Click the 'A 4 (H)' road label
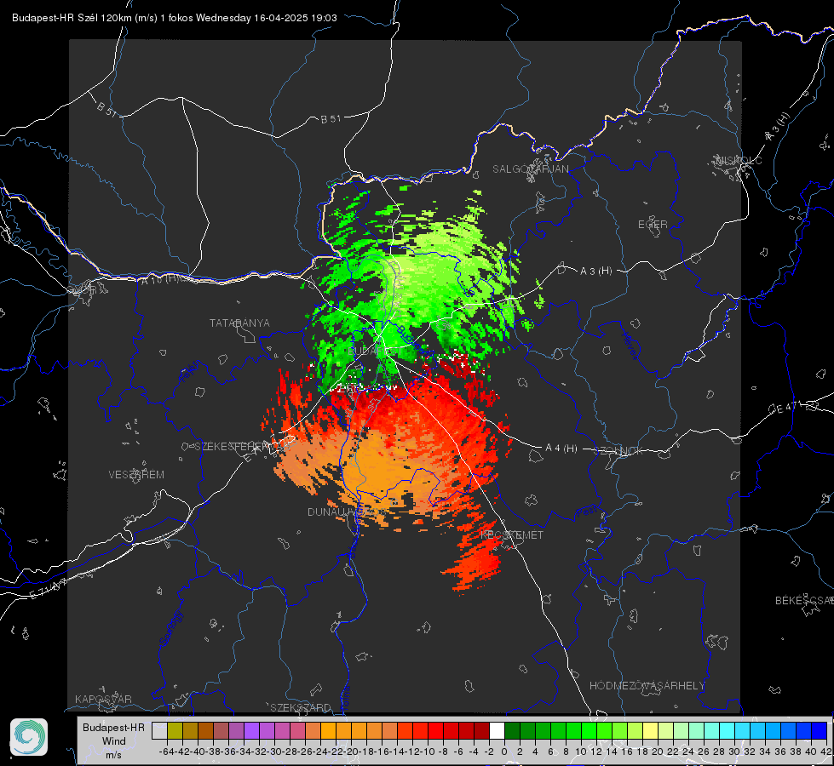Viewport: 834px width, 766px height. click(x=561, y=449)
